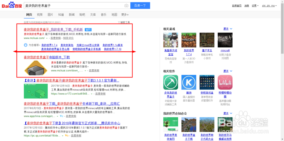
Task: Click the Baidu logo
Action: coord(12,5)
